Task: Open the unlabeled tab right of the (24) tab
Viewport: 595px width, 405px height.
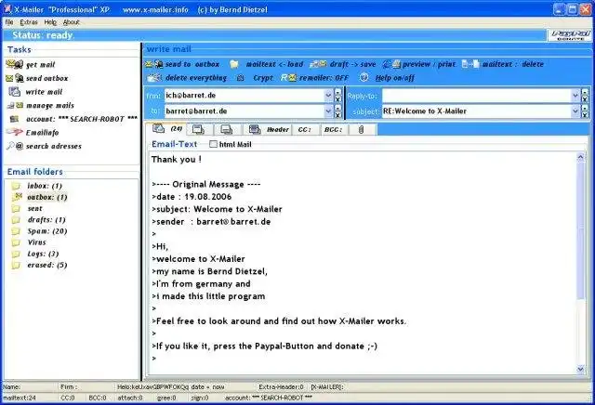Action: 198,129
